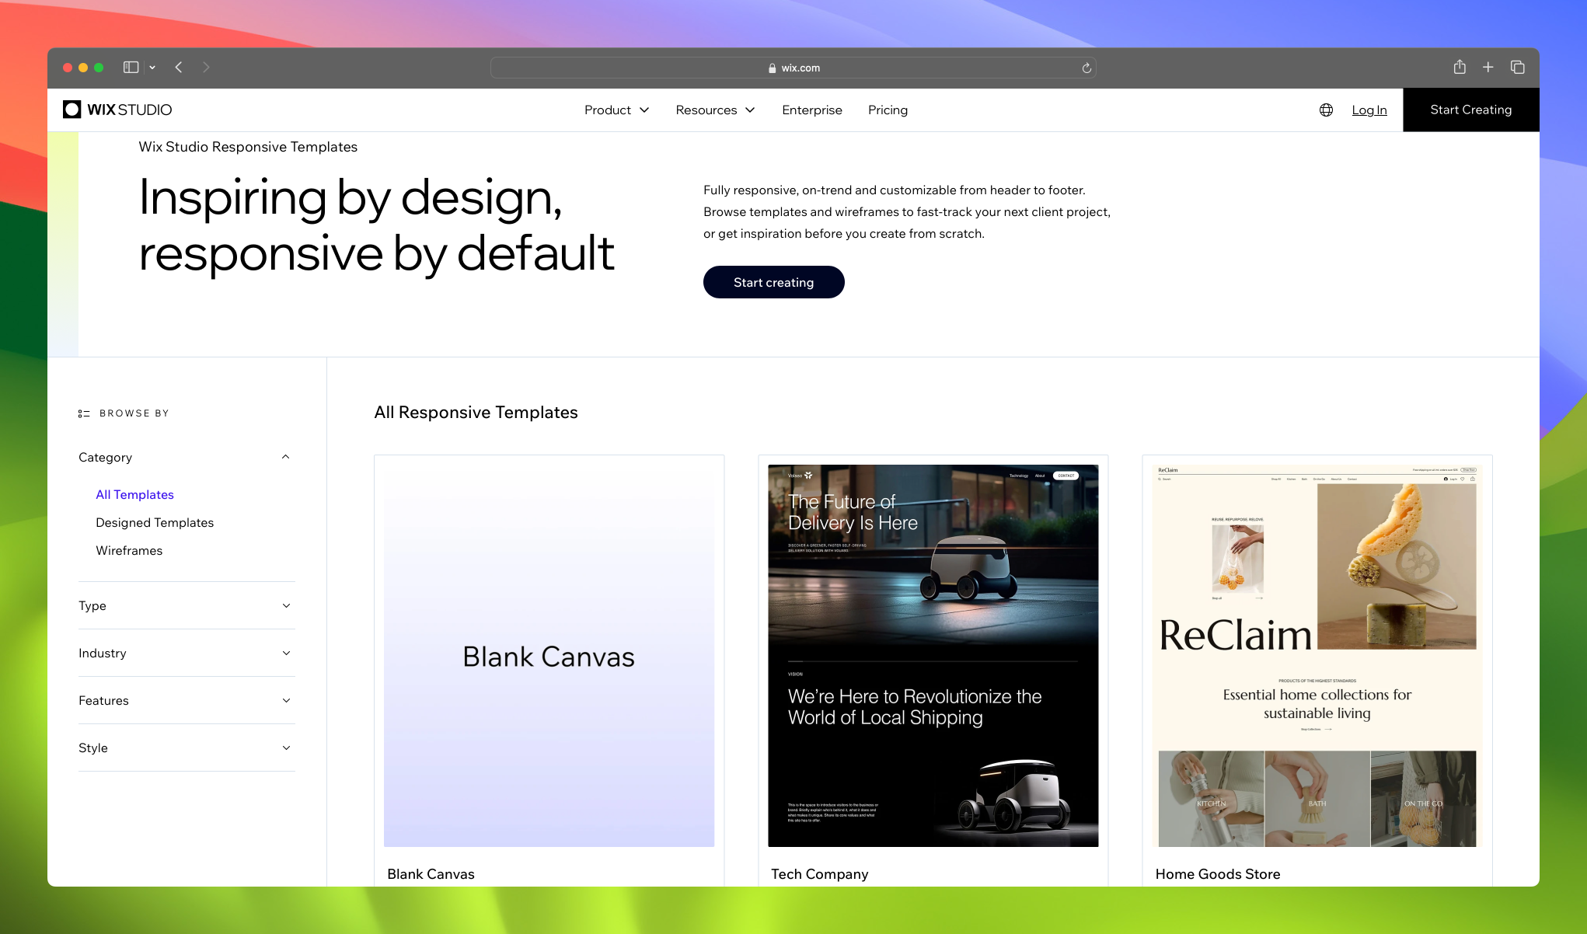This screenshot has height=934, width=1587.
Task: Select the All Templates radio option
Action: coord(134,495)
